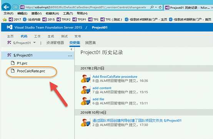213x139 pixels.
Task: Open the 文件(F) menu
Action: pos(8,13)
